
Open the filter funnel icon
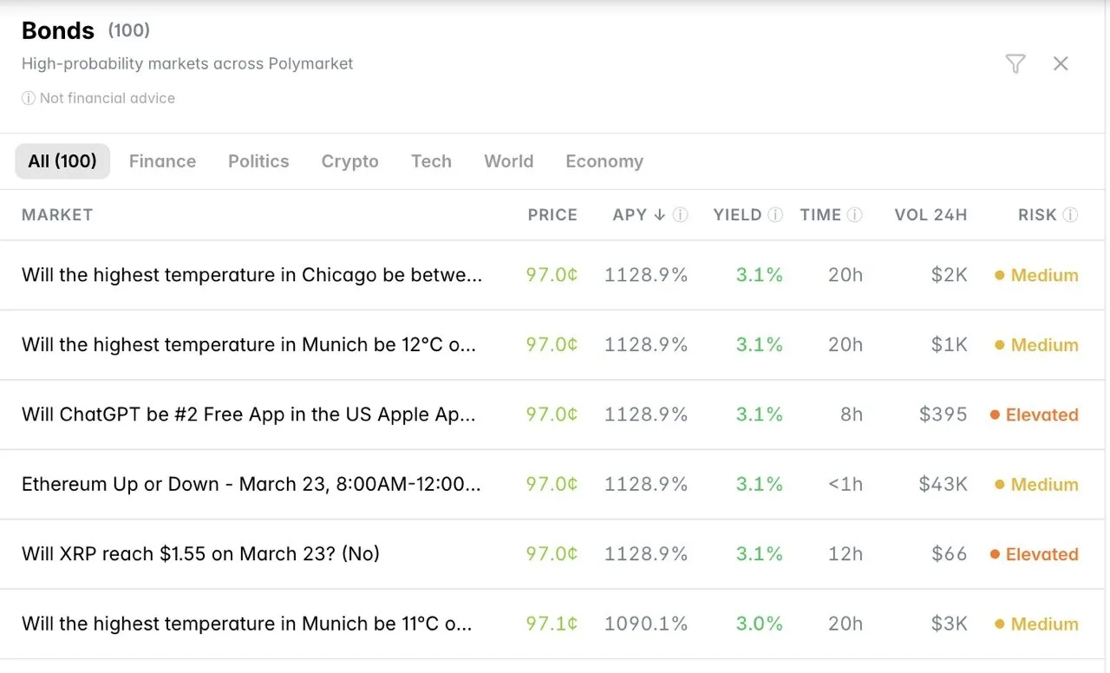tap(1015, 63)
